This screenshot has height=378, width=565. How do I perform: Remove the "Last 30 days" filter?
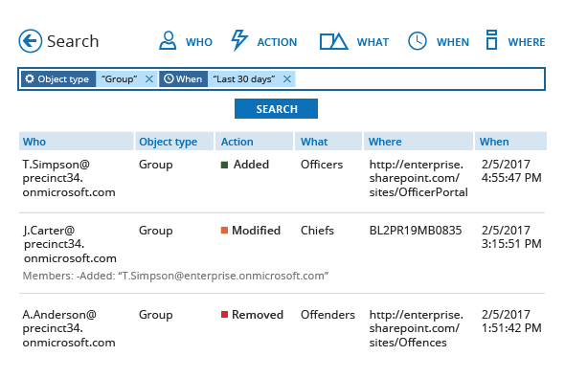(287, 79)
